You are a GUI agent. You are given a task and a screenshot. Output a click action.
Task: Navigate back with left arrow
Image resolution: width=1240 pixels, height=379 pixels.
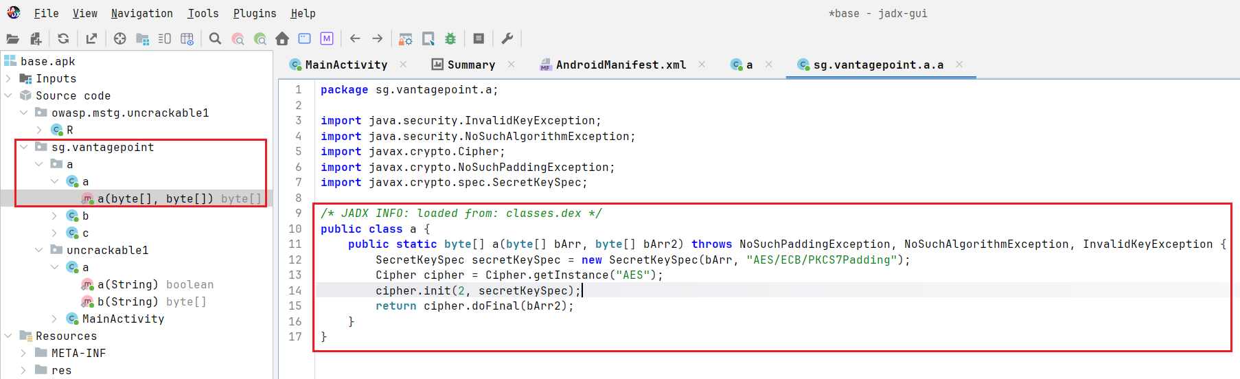pos(355,38)
